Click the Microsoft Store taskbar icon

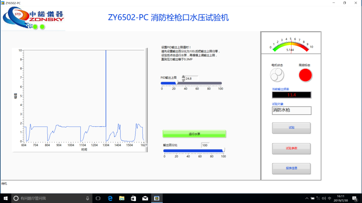pos(133,198)
